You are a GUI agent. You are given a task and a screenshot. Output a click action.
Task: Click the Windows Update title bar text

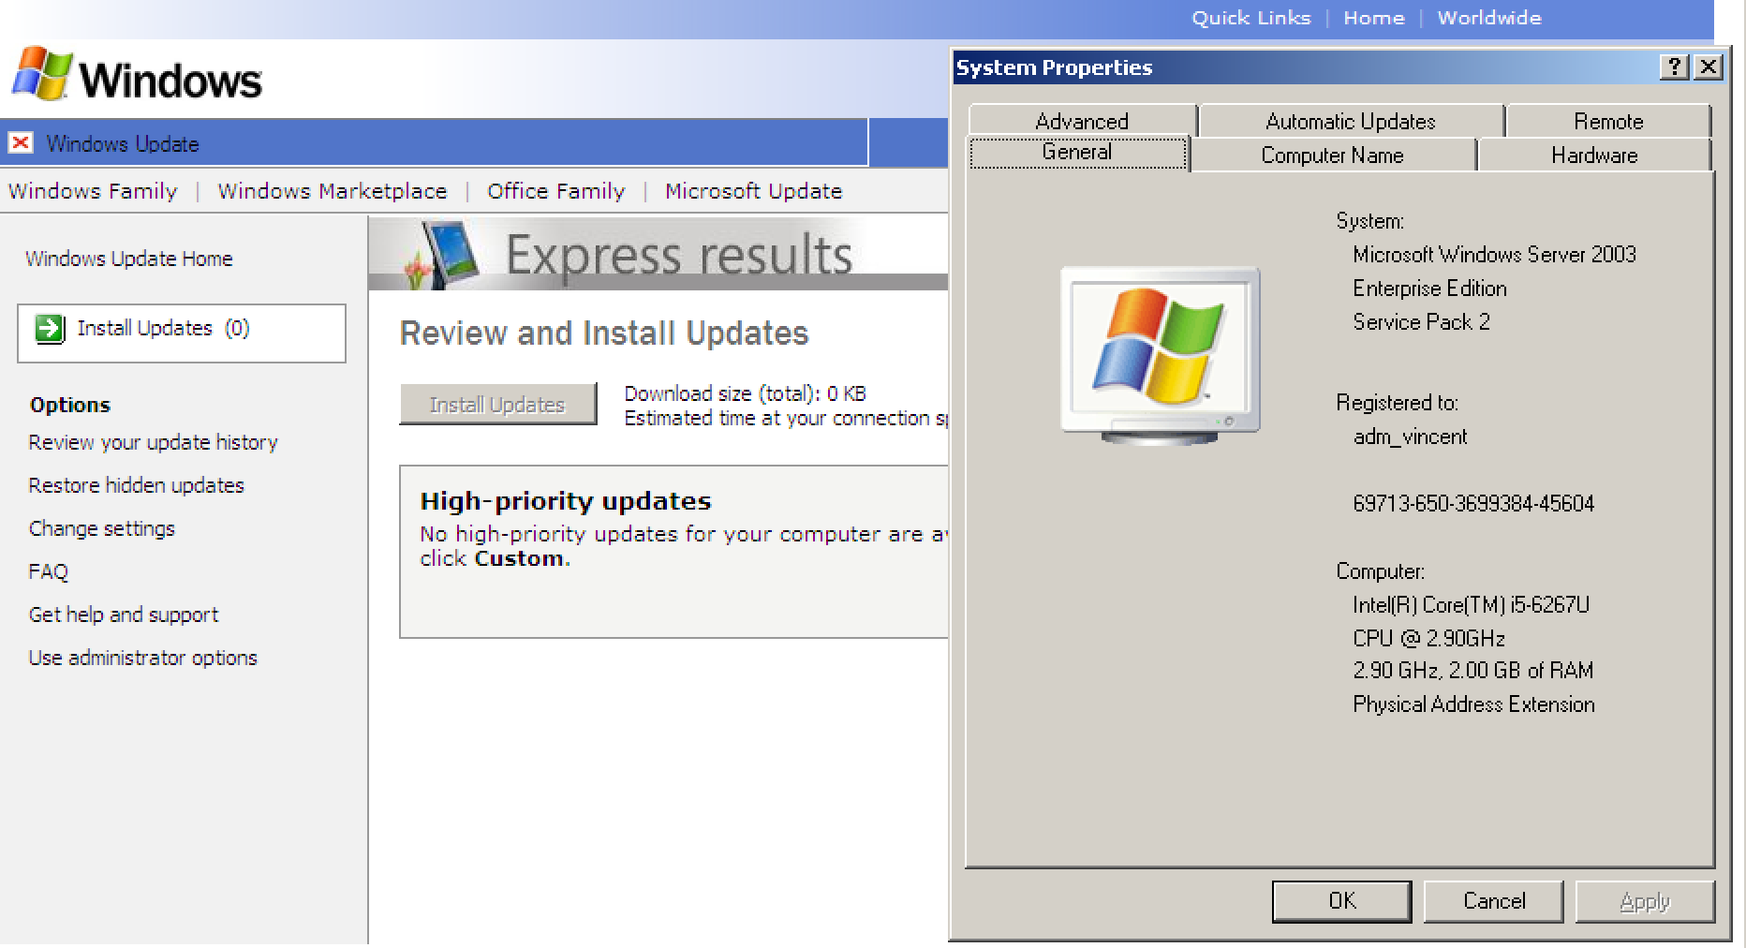pyautogui.click(x=123, y=143)
